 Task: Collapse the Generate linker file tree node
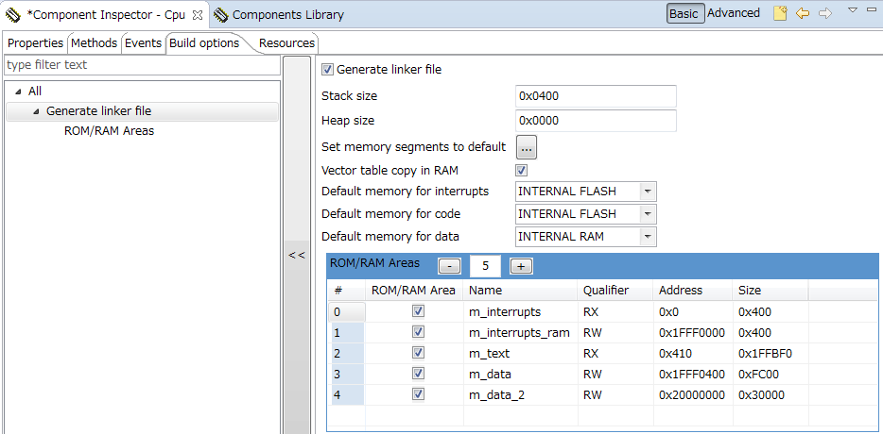pyautogui.click(x=36, y=111)
